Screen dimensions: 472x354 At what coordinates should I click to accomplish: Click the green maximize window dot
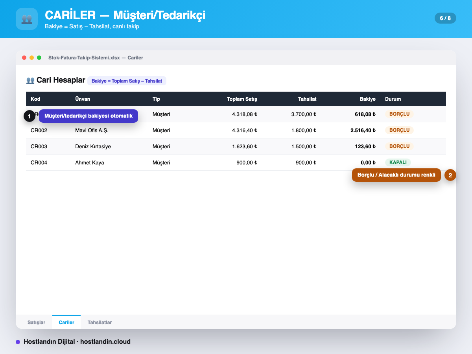click(39, 58)
